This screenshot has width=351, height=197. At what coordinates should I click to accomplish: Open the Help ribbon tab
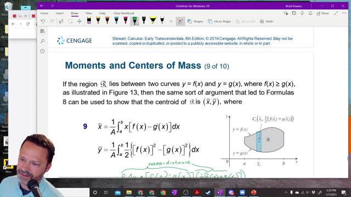103,13
